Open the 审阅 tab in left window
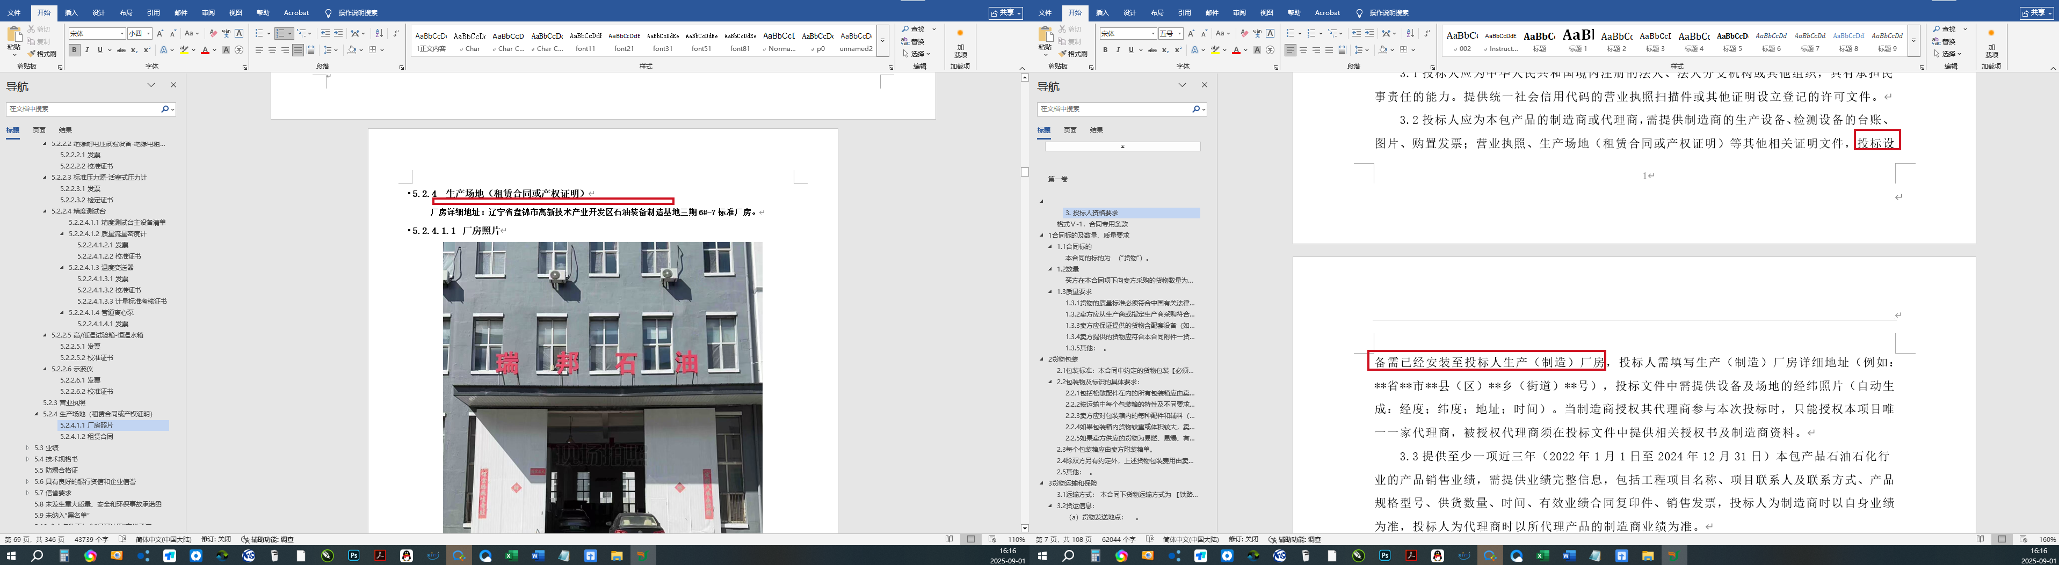This screenshot has height=565, width=2059. (208, 13)
